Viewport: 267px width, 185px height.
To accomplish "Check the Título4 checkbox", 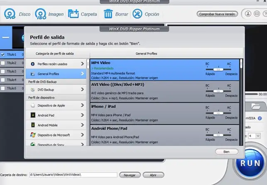I will pyautogui.click(x=3, y=80).
